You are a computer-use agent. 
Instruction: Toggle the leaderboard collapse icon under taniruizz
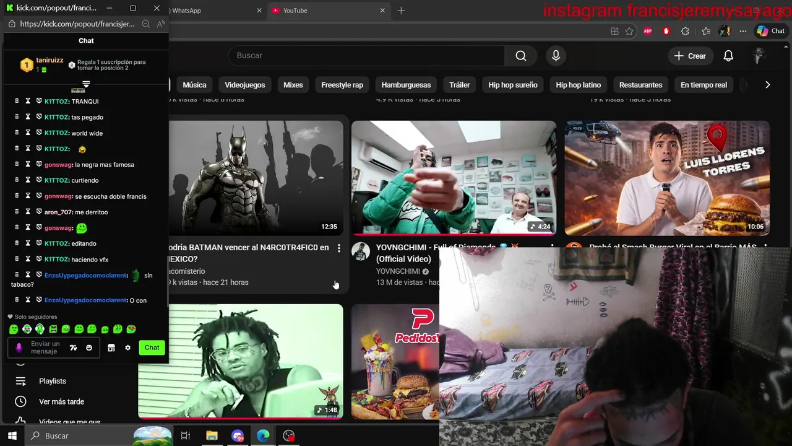pos(86,84)
